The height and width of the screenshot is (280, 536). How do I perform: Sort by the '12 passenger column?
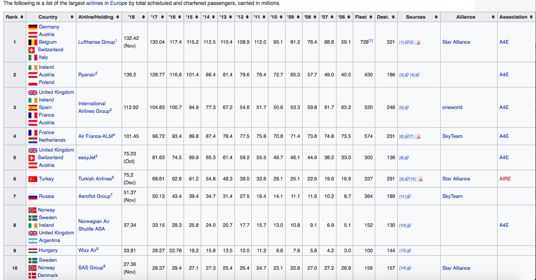click(x=248, y=17)
